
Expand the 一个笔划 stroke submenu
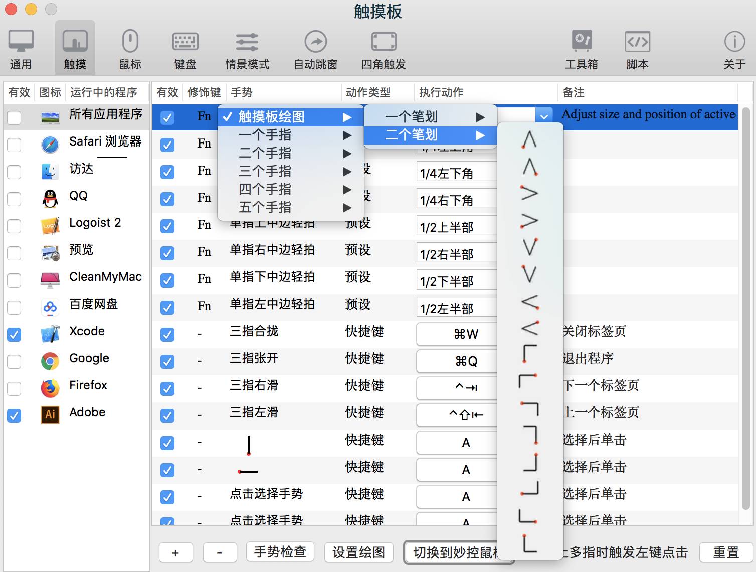point(430,117)
